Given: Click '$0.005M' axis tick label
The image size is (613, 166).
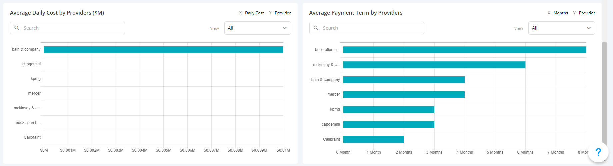Looking at the screenshot, I should (x=164, y=150).
